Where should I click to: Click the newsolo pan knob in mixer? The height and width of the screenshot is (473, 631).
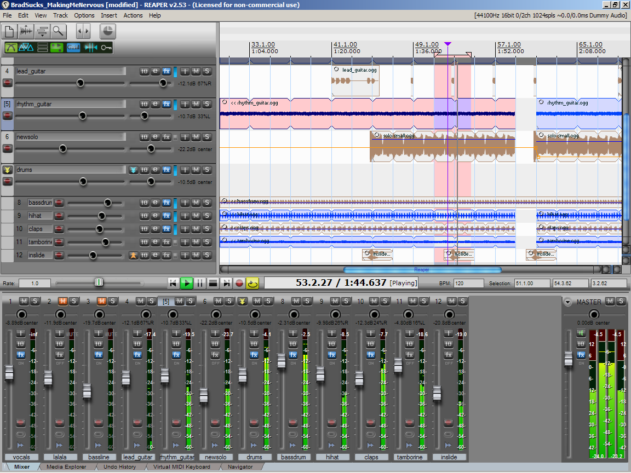(216, 314)
